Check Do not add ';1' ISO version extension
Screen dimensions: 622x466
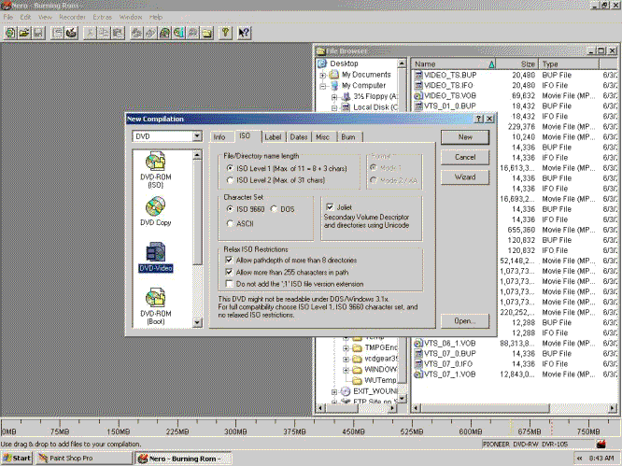tap(229, 284)
